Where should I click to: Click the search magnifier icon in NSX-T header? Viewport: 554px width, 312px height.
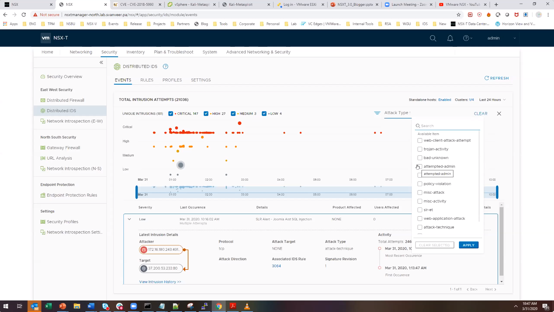point(433,38)
